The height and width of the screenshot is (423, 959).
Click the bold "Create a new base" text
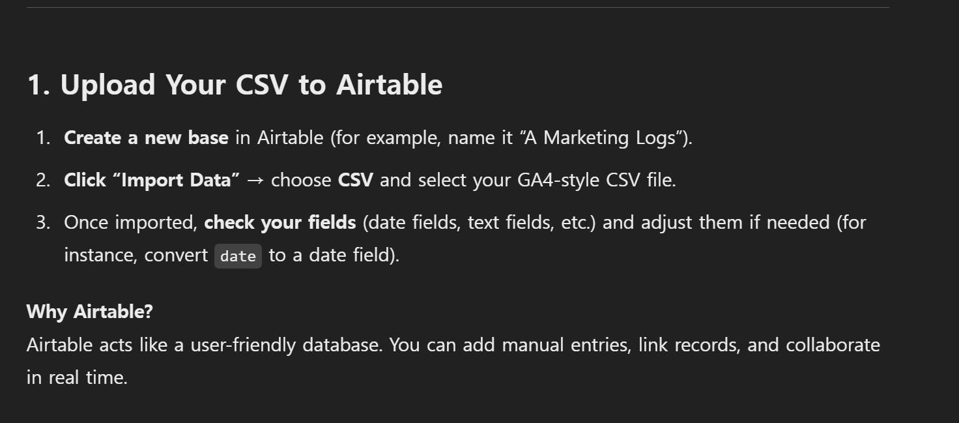[x=146, y=138]
